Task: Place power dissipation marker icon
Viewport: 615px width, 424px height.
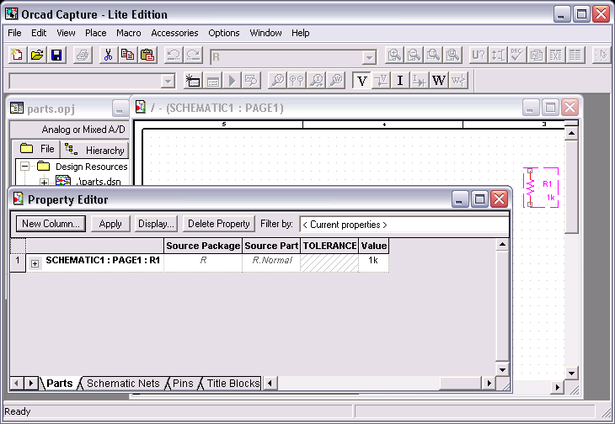Action: (336, 81)
